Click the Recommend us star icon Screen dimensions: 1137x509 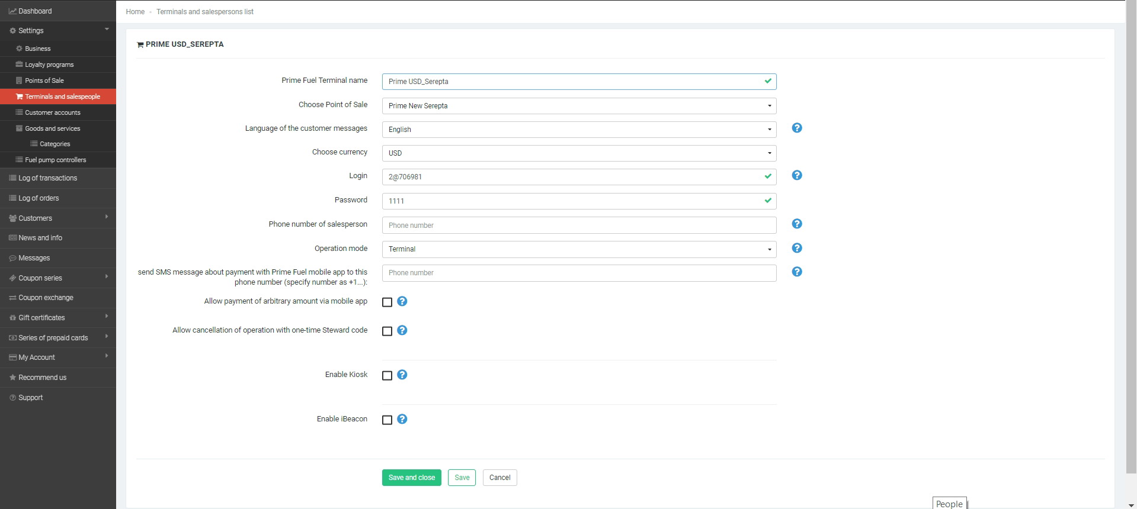tap(12, 378)
